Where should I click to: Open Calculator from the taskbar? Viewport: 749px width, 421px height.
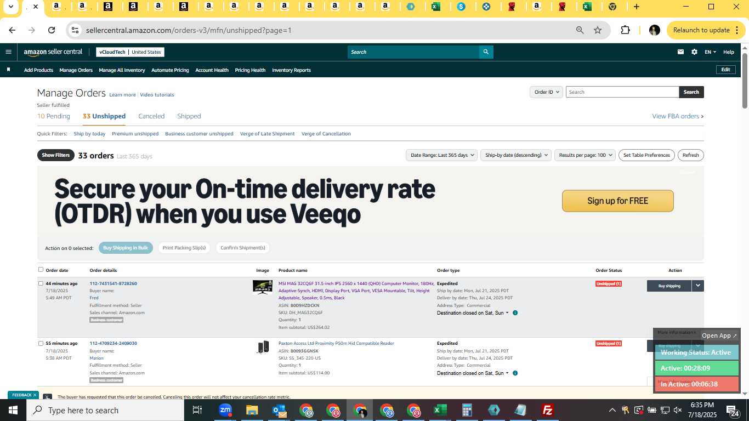pos(467,410)
